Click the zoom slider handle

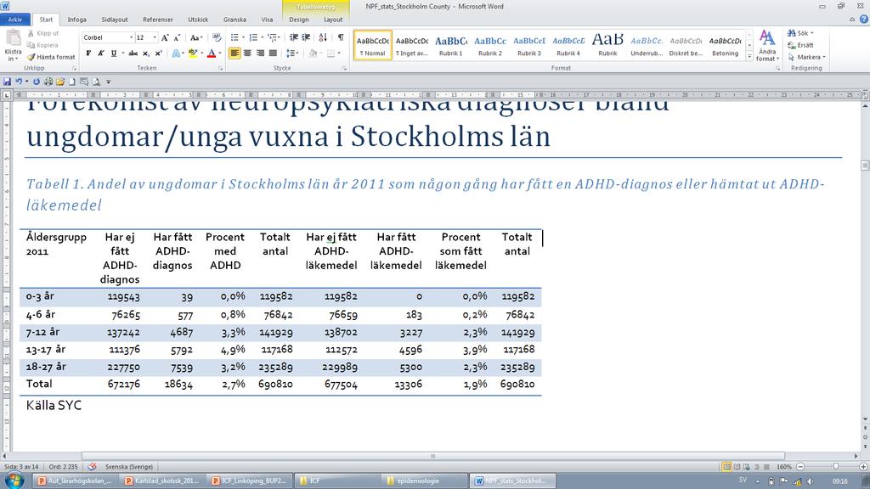(x=836, y=467)
